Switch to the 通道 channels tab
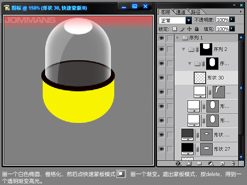 coord(180,12)
